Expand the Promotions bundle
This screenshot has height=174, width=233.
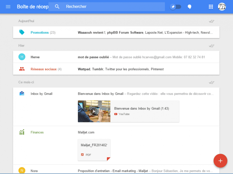(40, 32)
